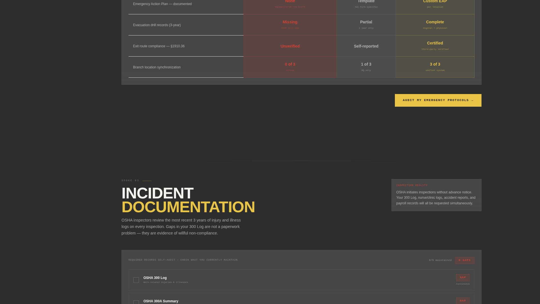Open the Inspection Reality info card
The height and width of the screenshot is (304, 540).
pos(436,195)
